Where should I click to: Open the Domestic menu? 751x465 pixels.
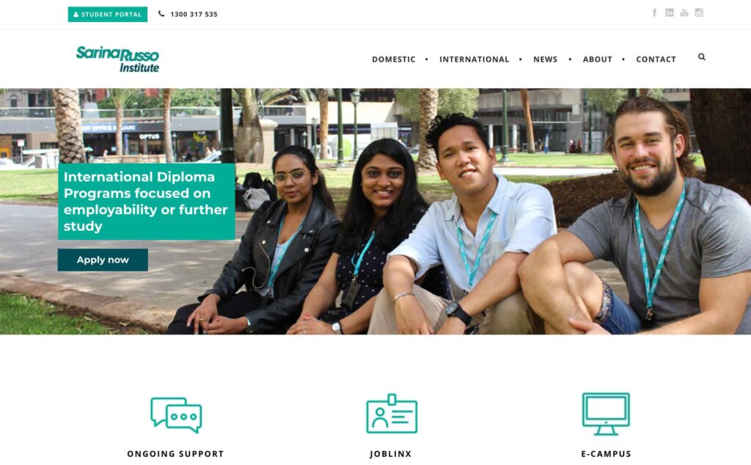[x=394, y=59]
